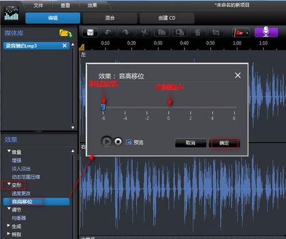Stop the effect preview
Screen dimensions: 286x239
(x=118, y=142)
